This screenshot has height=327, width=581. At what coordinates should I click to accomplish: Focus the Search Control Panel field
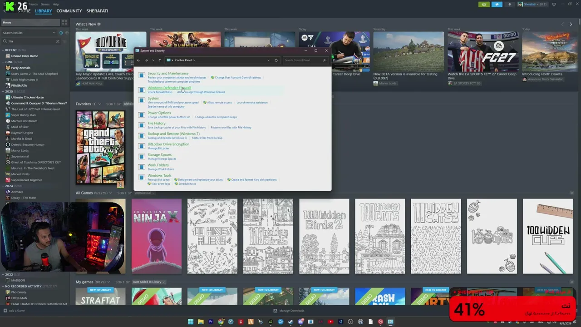point(305,60)
